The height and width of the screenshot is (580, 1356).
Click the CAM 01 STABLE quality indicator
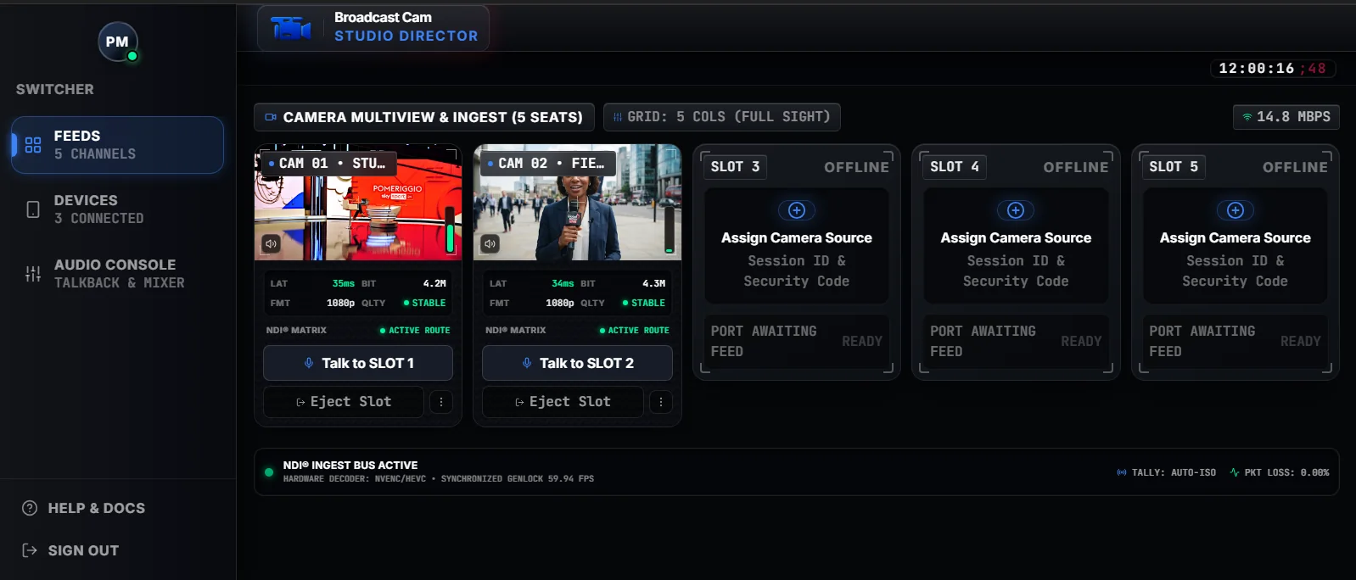click(x=424, y=303)
